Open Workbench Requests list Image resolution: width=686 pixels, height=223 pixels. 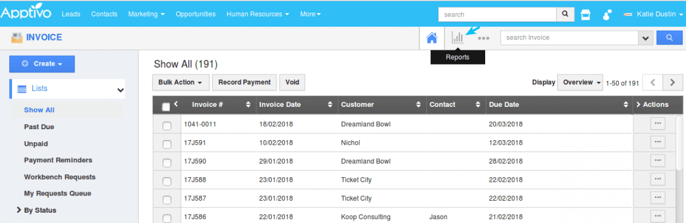(60, 177)
